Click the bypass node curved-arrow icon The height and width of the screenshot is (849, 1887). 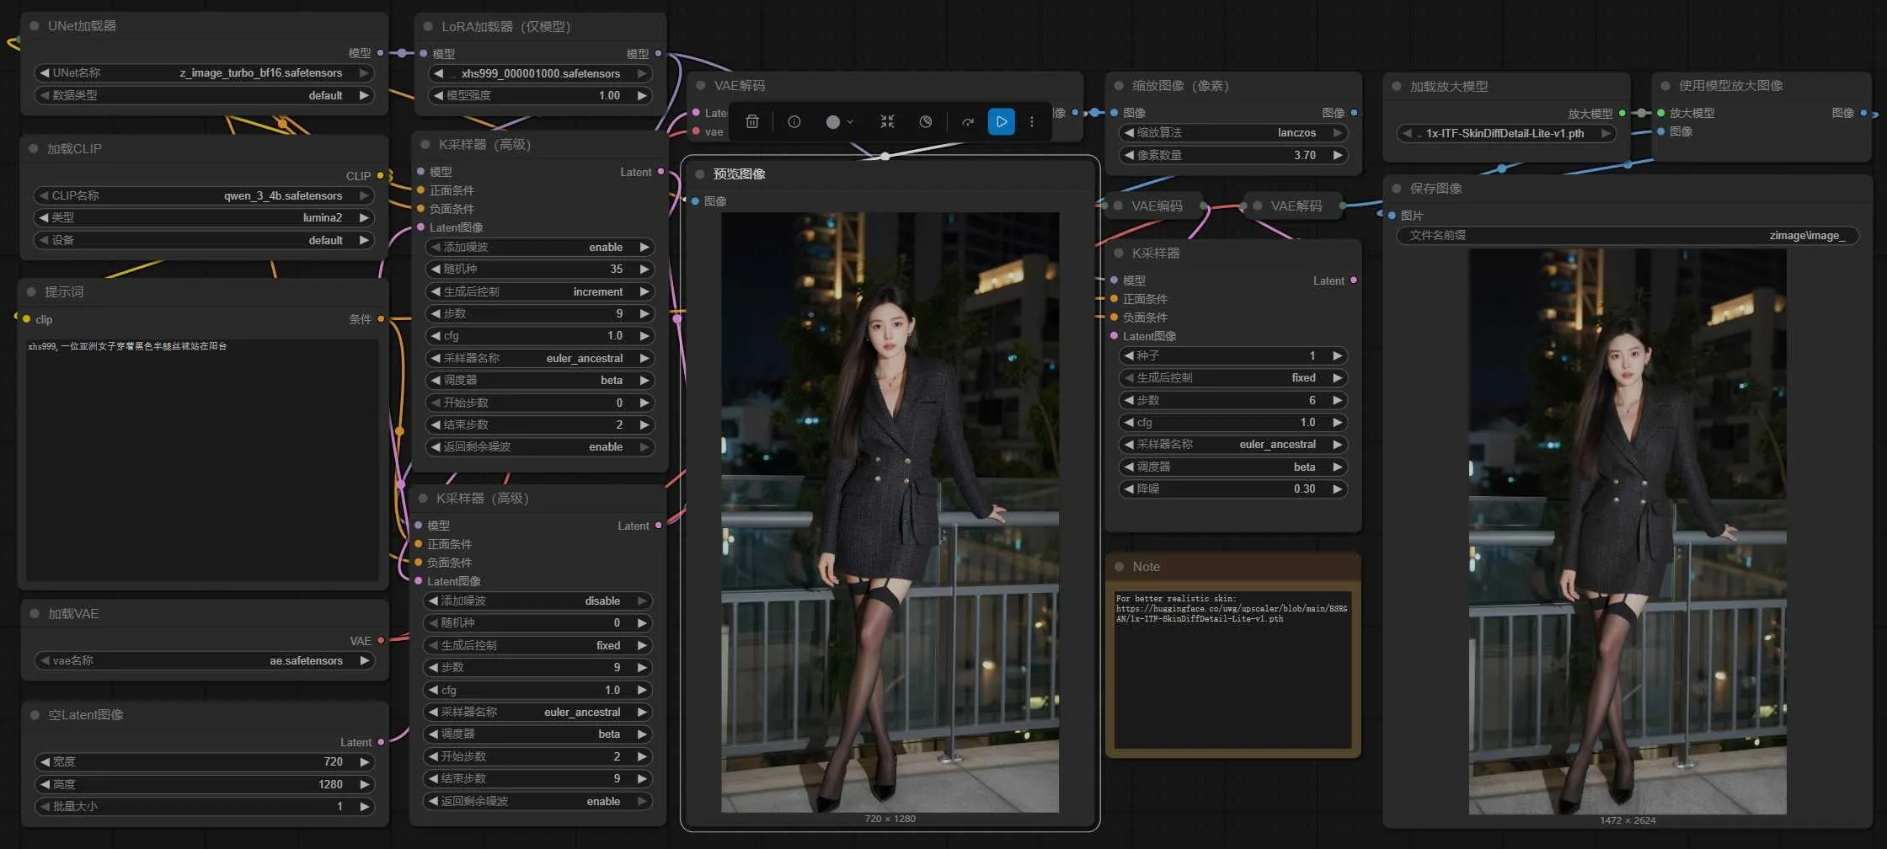[968, 122]
